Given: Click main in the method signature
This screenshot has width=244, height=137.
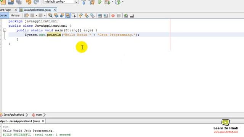Looking at the screenshot, I should 59,30.
